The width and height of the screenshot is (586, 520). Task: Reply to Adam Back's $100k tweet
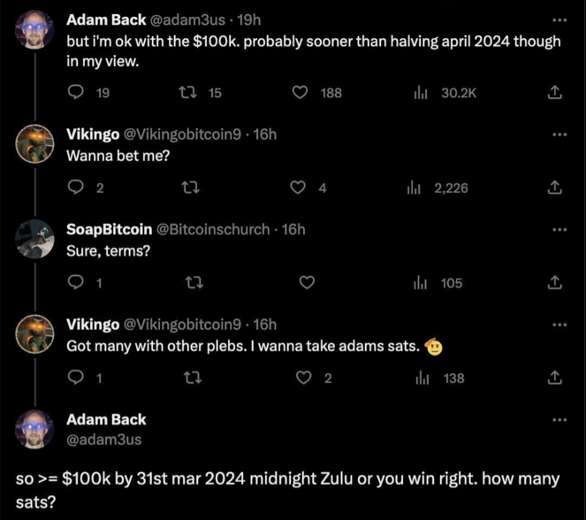click(x=76, y=92)
